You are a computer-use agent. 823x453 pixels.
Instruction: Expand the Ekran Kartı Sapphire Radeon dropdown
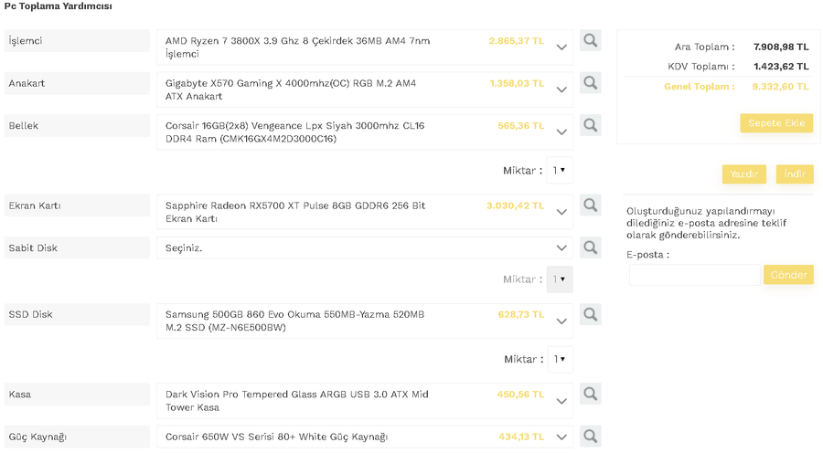[562, 212]
